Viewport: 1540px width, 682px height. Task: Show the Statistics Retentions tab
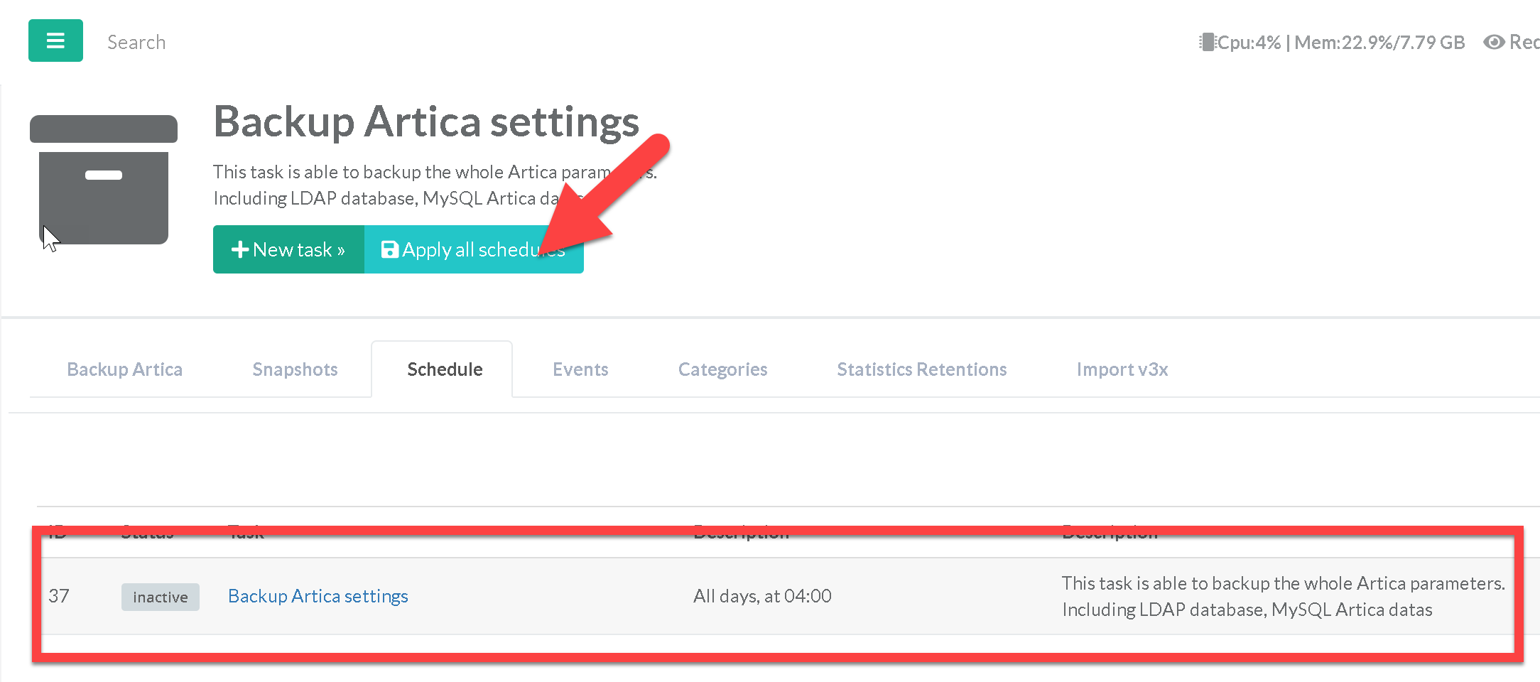pos(921,369)
